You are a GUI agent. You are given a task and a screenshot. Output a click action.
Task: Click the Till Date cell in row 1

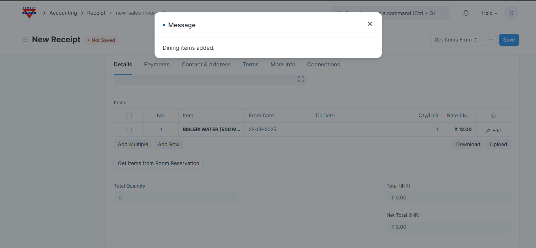pyautogui.click(x=343, y=130)
